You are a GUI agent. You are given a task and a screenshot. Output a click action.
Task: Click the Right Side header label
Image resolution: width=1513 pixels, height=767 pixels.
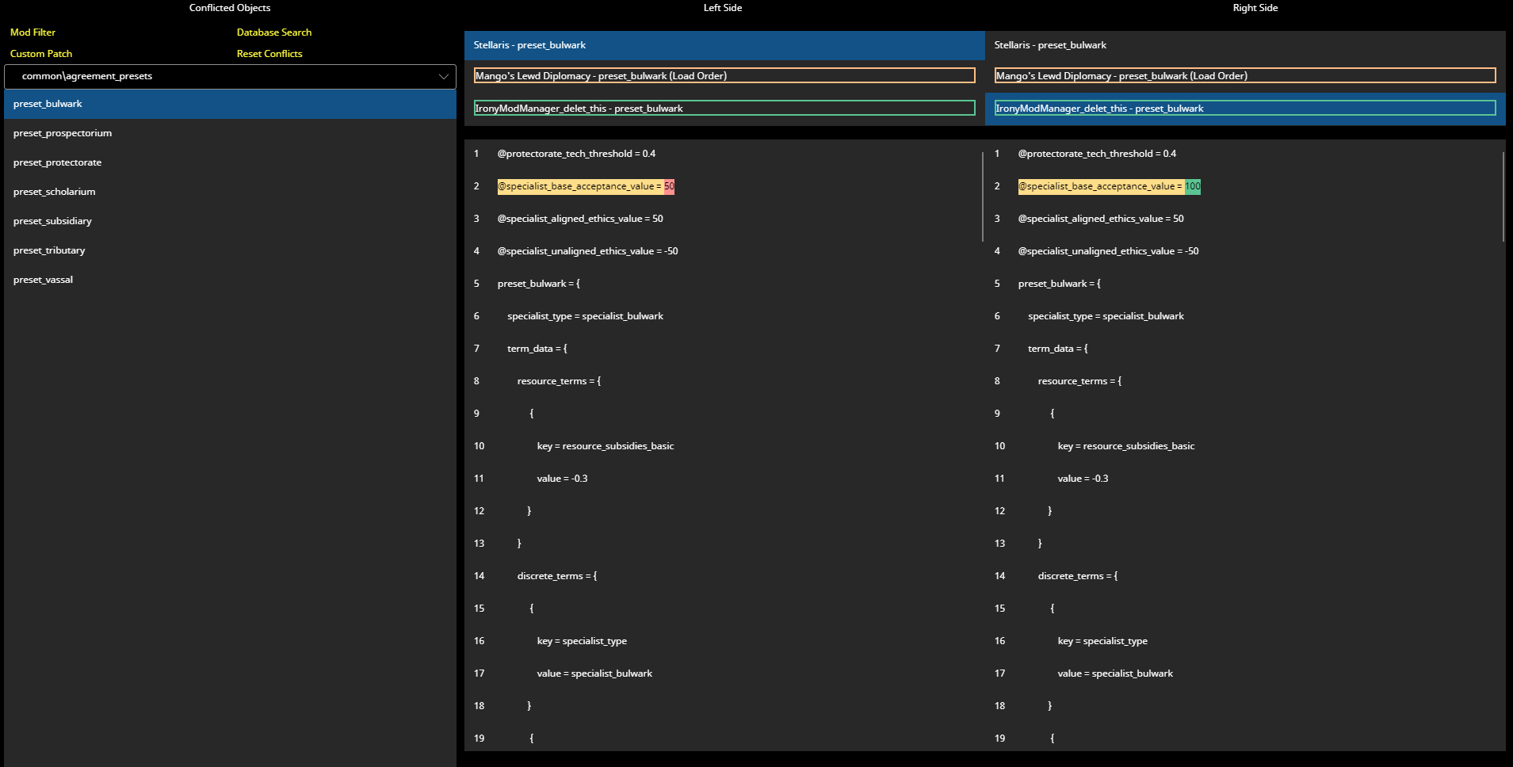coord(1255,8)
